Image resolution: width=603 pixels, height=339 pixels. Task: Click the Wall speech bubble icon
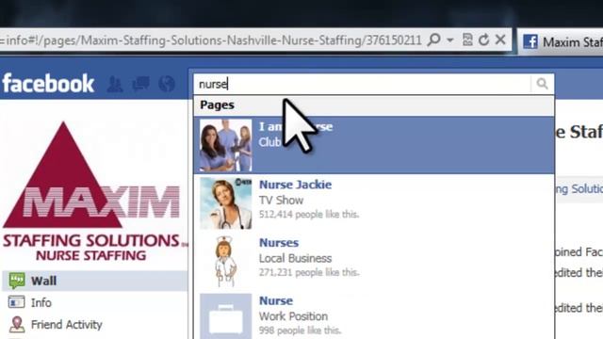pyautogui.click(x=17, y=281)
